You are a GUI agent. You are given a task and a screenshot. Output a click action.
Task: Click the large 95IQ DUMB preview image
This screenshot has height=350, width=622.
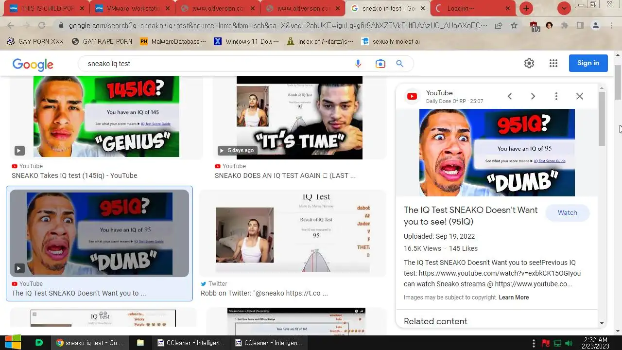click(497, 153)
